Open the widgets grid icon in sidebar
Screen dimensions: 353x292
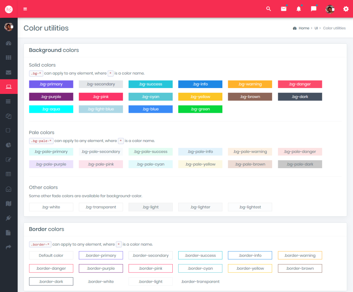[9, 57]
